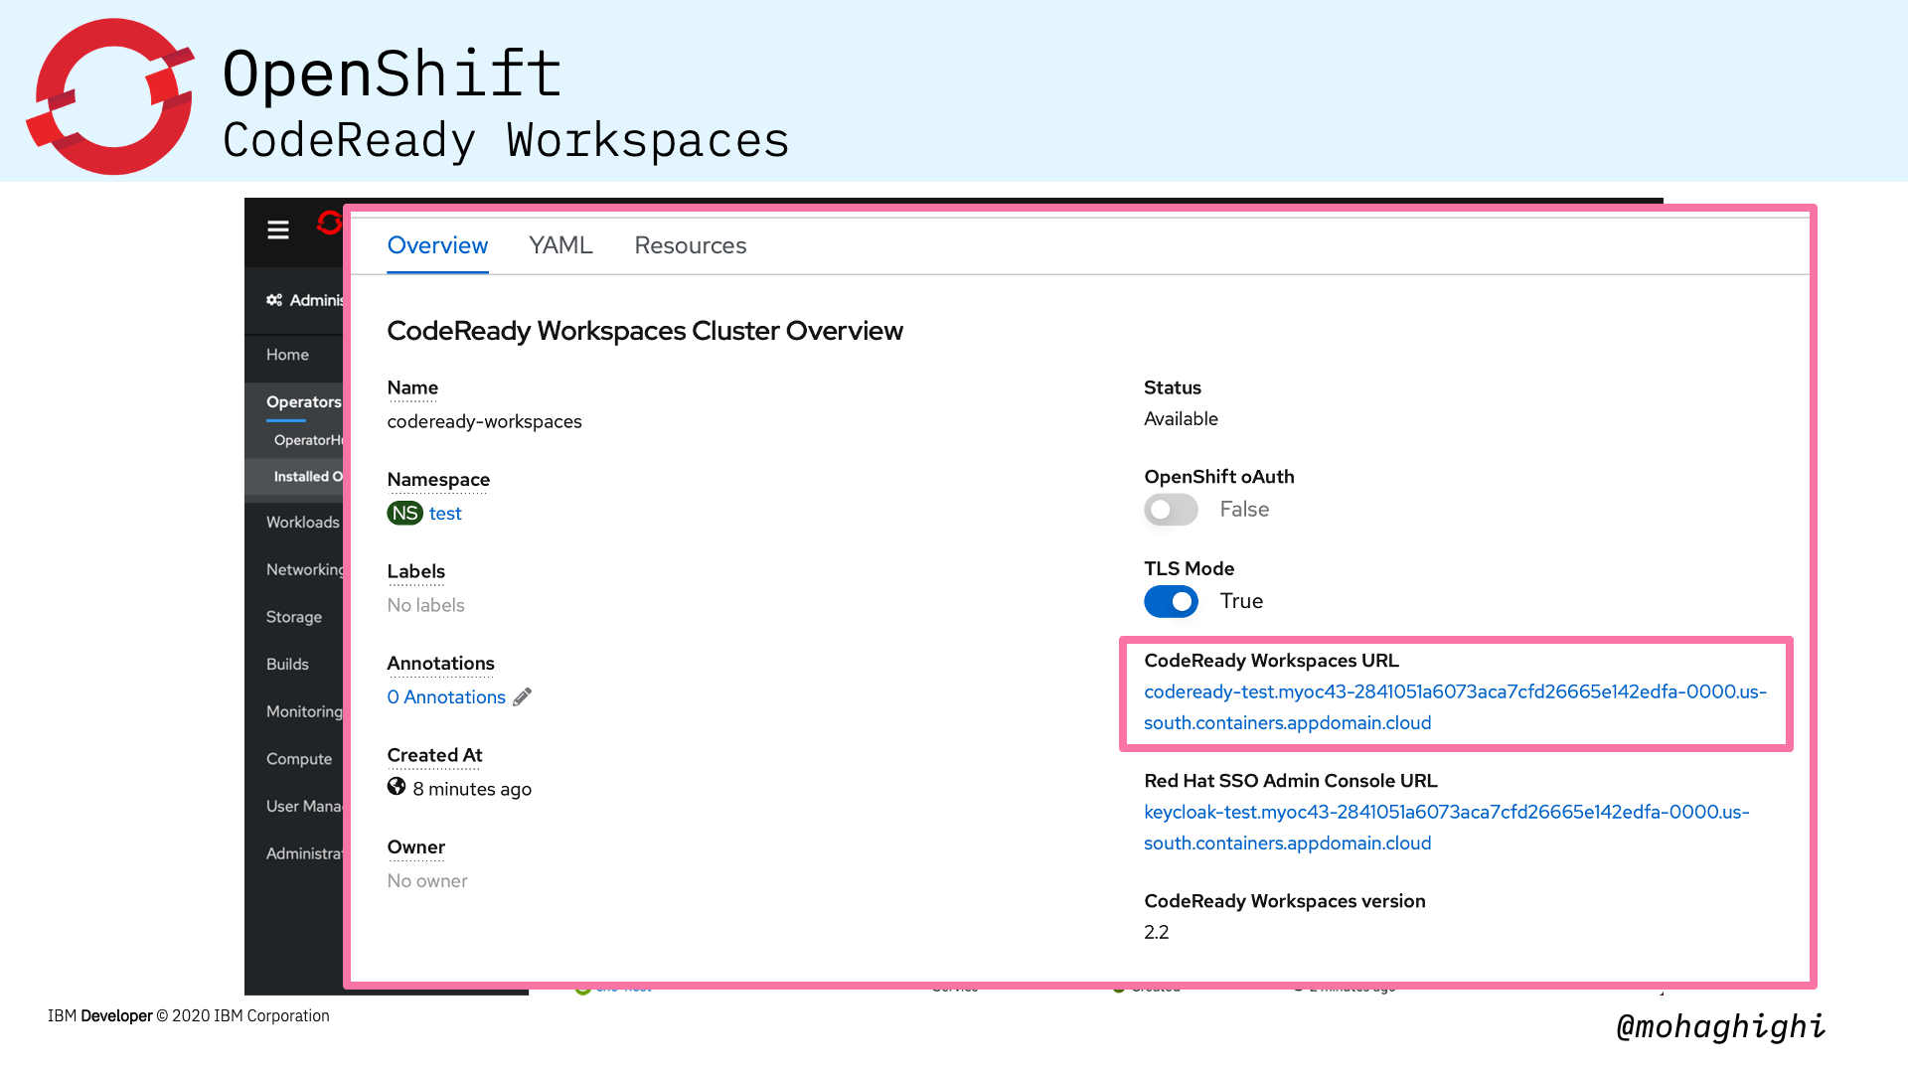Edit annotations with the pencil icon
1908x1073 pixels.
pyautogui.click(x=523, y=696)
